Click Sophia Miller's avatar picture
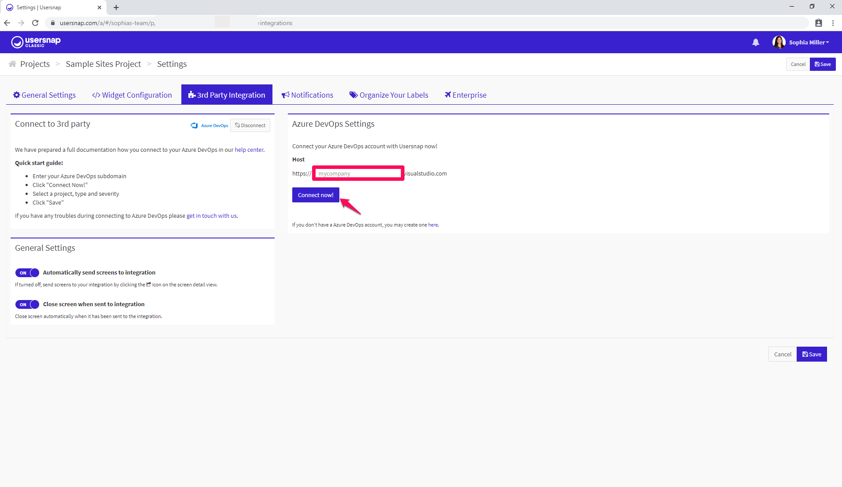Viewport: 842px width, 487px height. (779, 42)
